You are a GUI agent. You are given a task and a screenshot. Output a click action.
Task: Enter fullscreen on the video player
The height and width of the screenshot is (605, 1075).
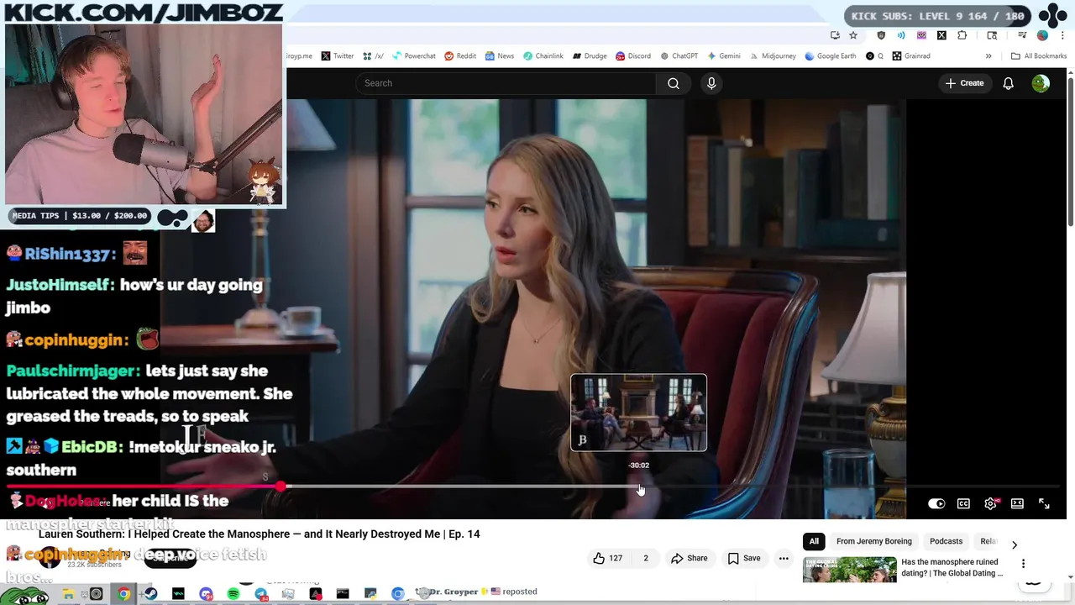tap(1044, 503)
